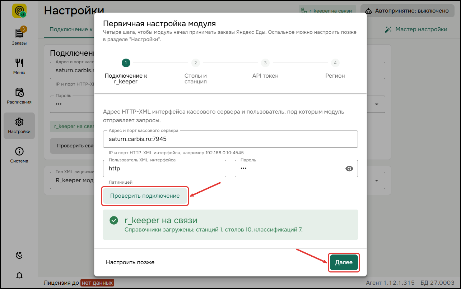Click the Лицензия до status bar label

click(61, 283)
